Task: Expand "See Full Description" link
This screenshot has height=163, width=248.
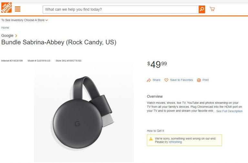Action: click(x=229, y=111)
